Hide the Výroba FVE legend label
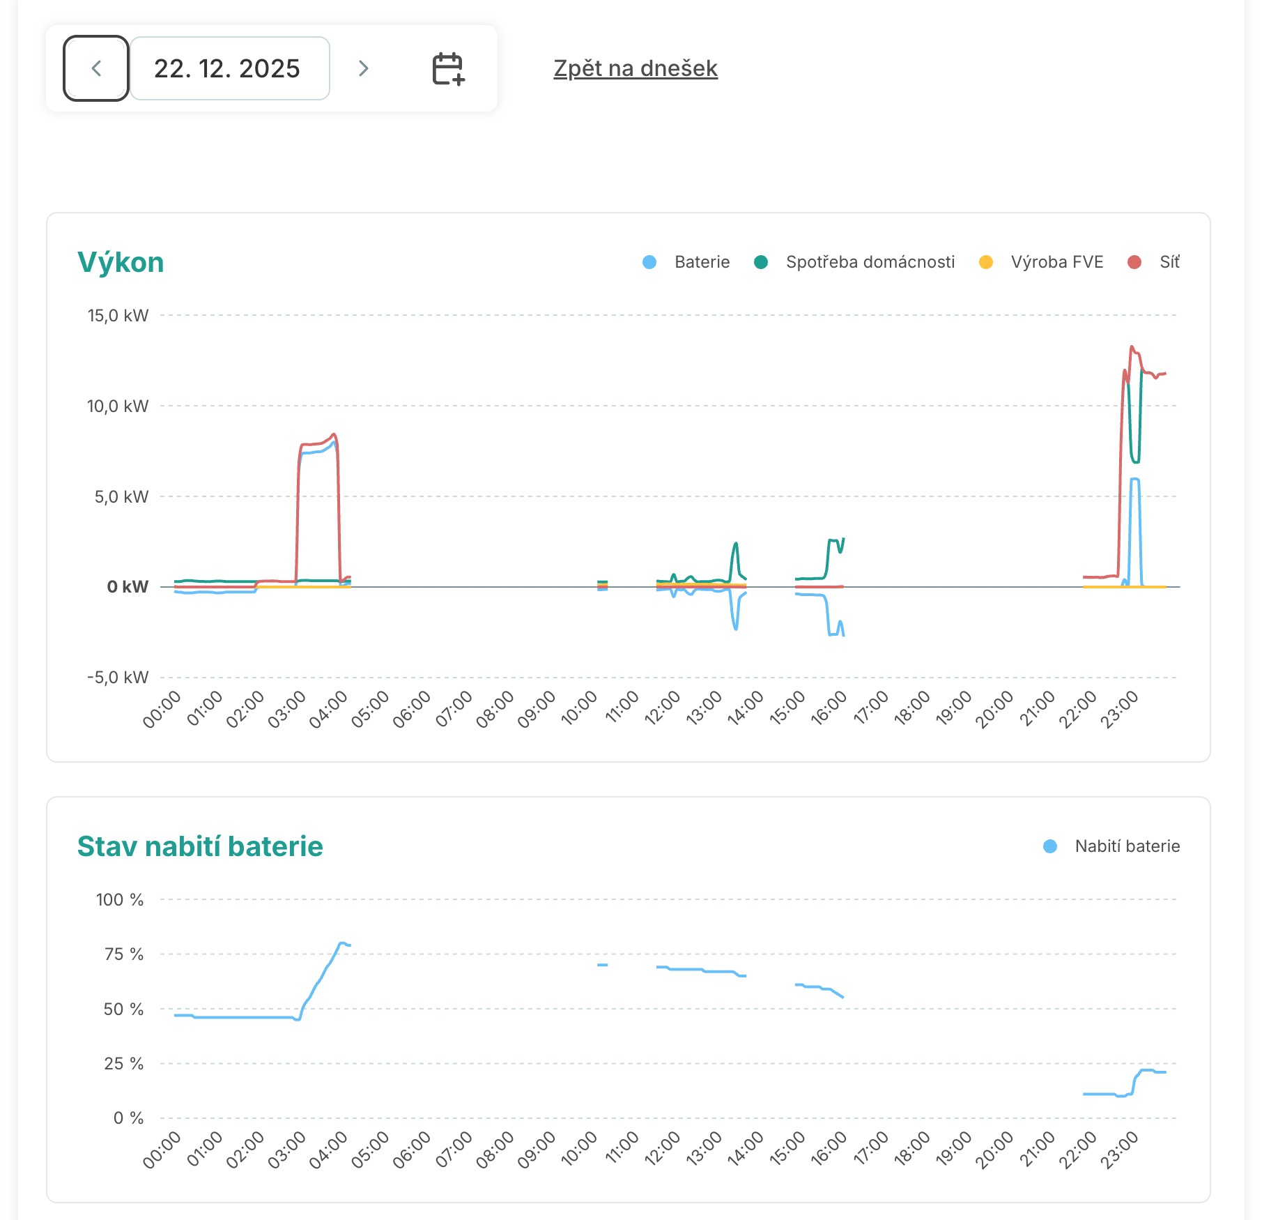1278x1220 pixels. pos(1056,262)
